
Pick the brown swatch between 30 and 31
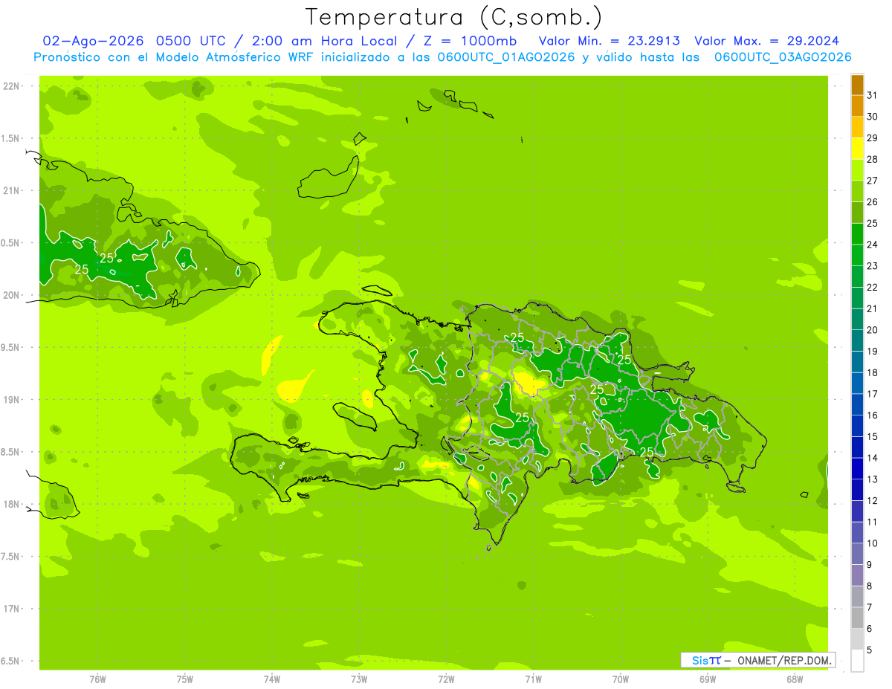coord(857,106)
